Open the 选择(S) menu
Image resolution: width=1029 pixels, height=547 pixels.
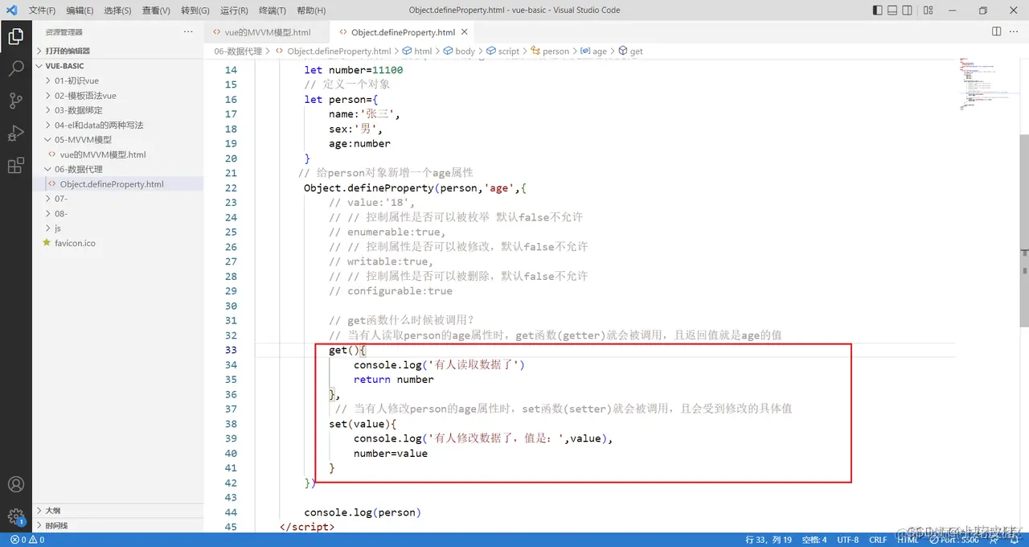click(117, 10)
